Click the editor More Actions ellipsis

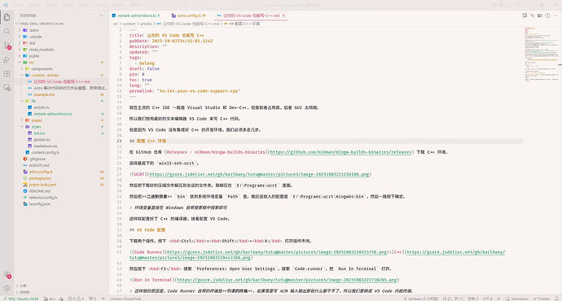click(555, 15)
